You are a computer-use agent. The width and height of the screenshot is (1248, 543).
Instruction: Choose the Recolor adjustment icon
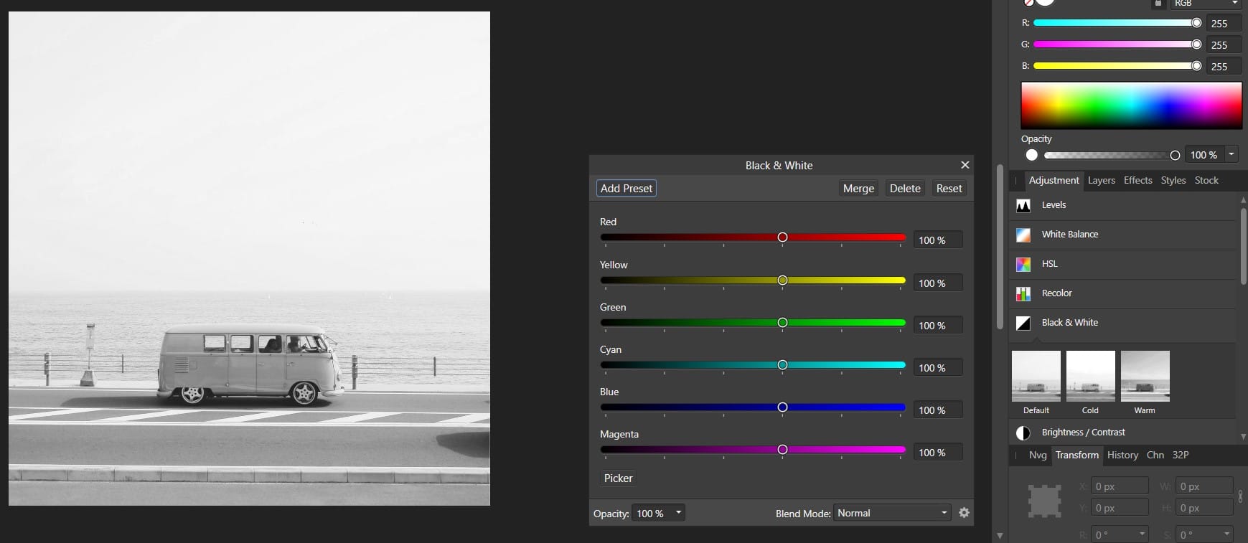1023,293
